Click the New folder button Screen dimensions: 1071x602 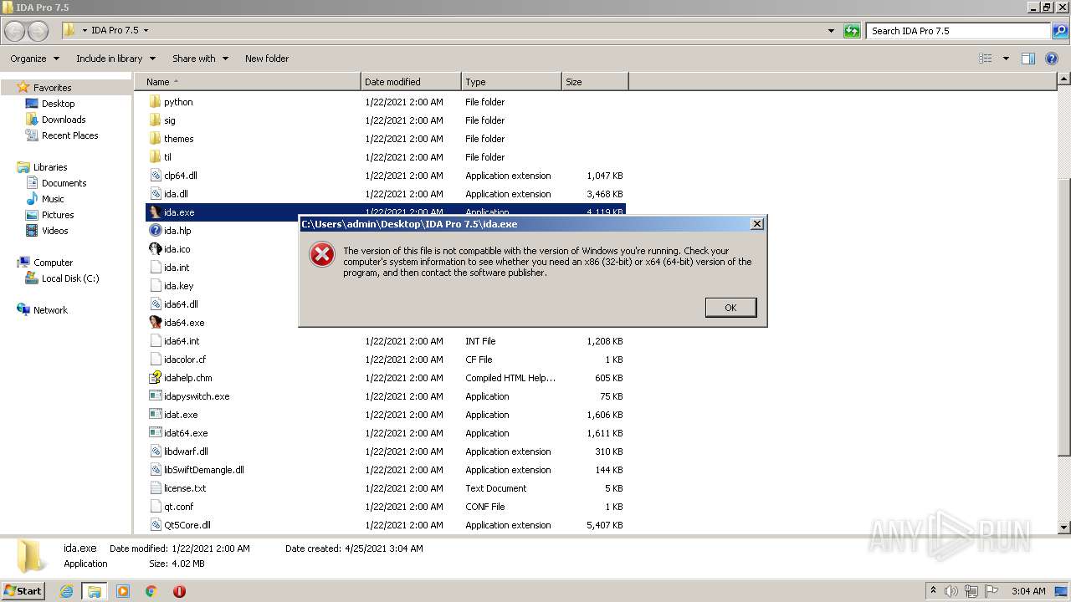(267, 59)
